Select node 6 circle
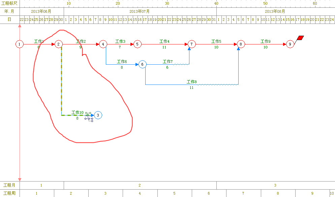The height and width of the screenshot is (197, 335). pos(143,64)
